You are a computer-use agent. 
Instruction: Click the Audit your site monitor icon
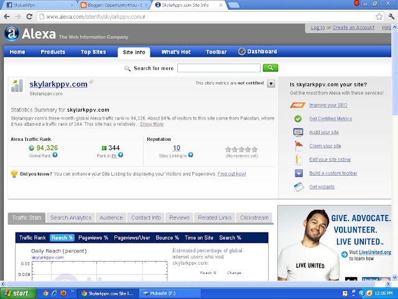point(298,132)
